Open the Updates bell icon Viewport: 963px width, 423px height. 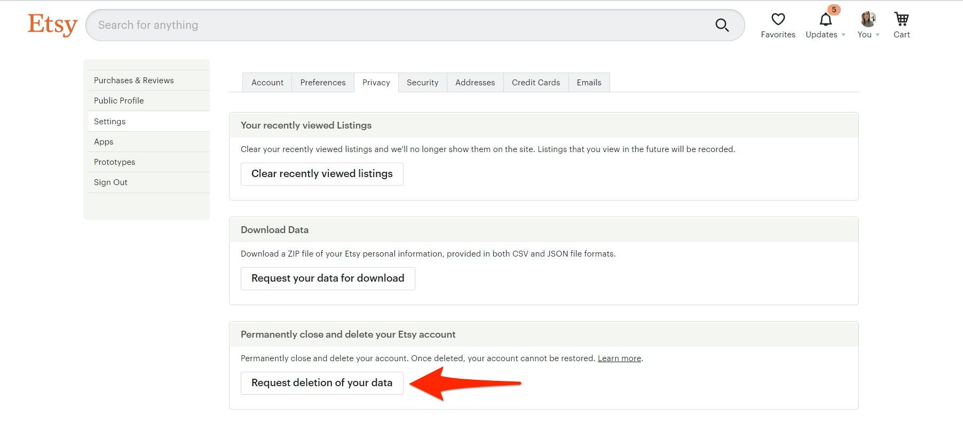(825, 20)
